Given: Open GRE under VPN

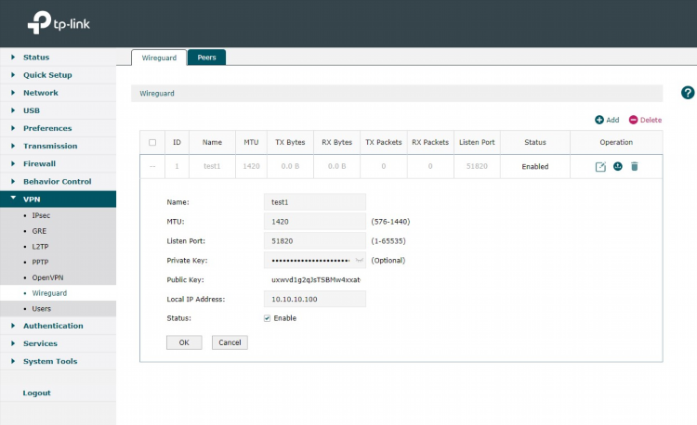Looking at the screenshot, I should tap(39, 231).
